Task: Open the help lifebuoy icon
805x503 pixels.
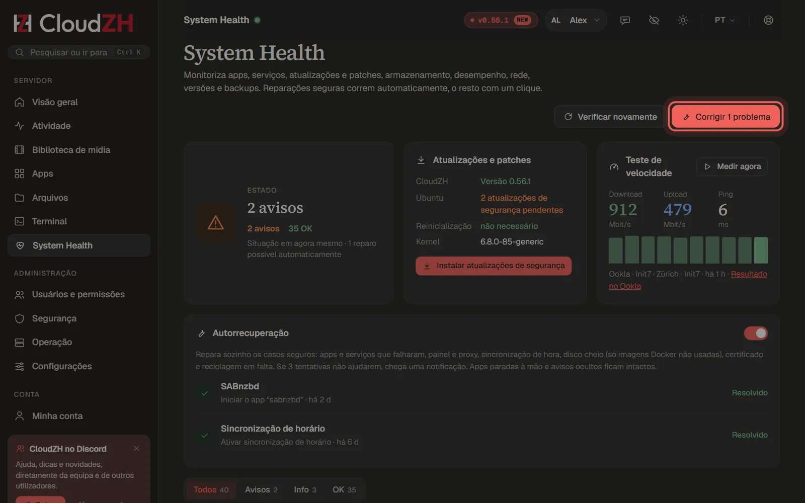Action: 768,20
